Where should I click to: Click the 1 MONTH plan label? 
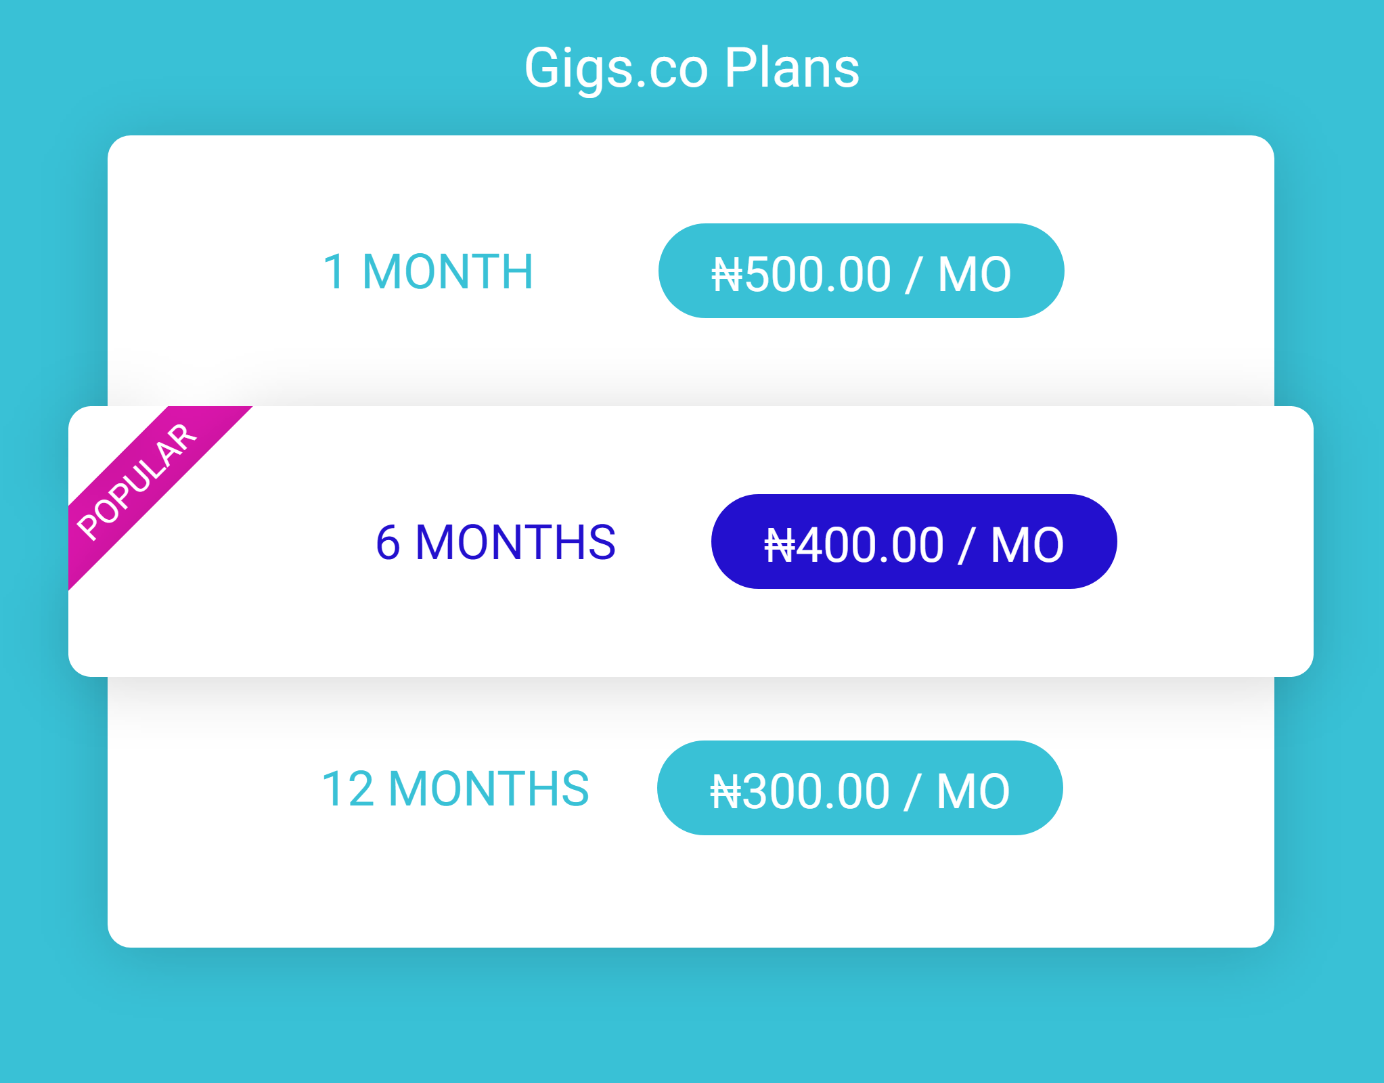pos(428,272)
